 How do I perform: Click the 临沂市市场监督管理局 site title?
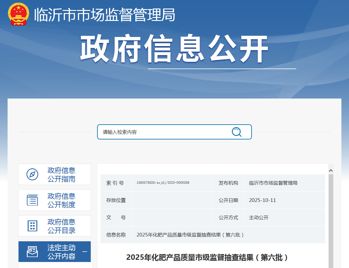click(105, 15)
